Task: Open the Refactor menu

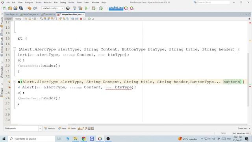Action: [48, 3]
